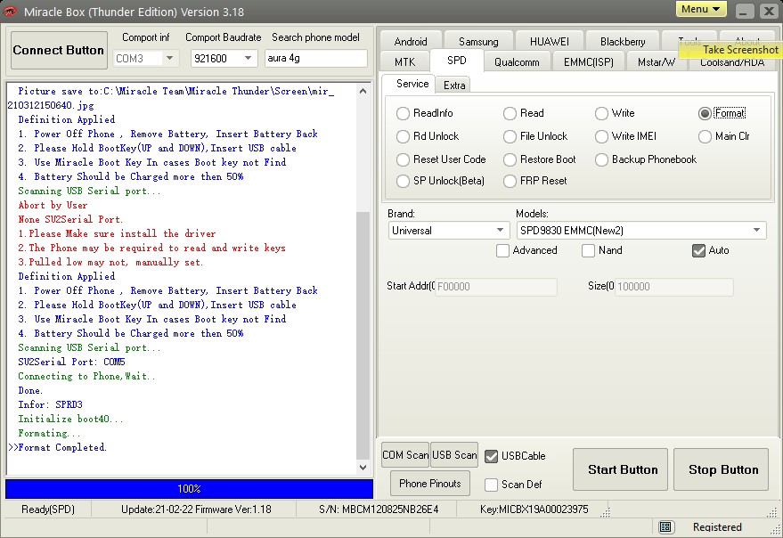Switch to the HUAWEI tab
The image size is (783, 538).
(550, 42)
